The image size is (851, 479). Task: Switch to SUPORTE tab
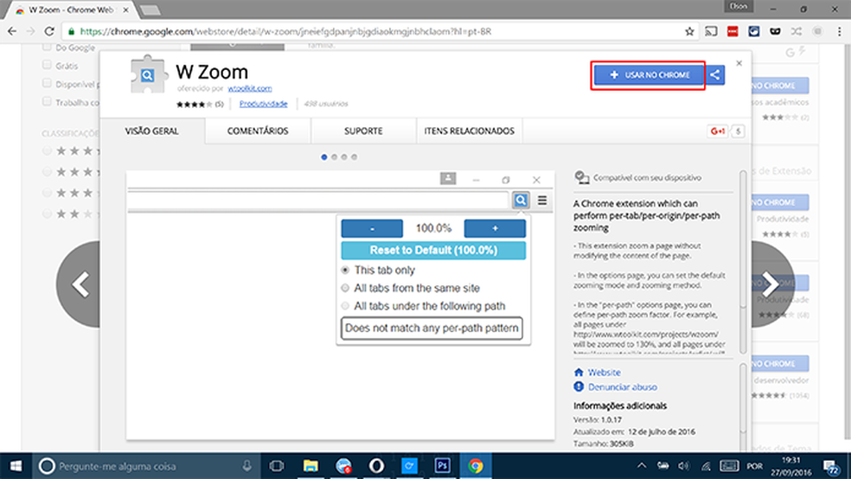coord(363,131)
